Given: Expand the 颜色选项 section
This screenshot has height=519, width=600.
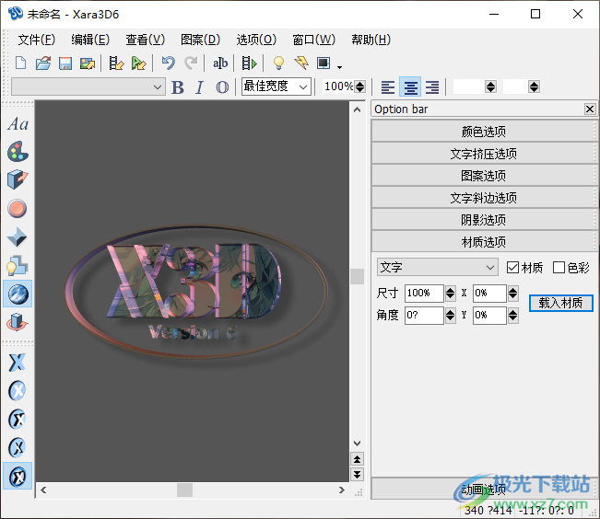Looking at the screenshot, I should tap(484, 131).
